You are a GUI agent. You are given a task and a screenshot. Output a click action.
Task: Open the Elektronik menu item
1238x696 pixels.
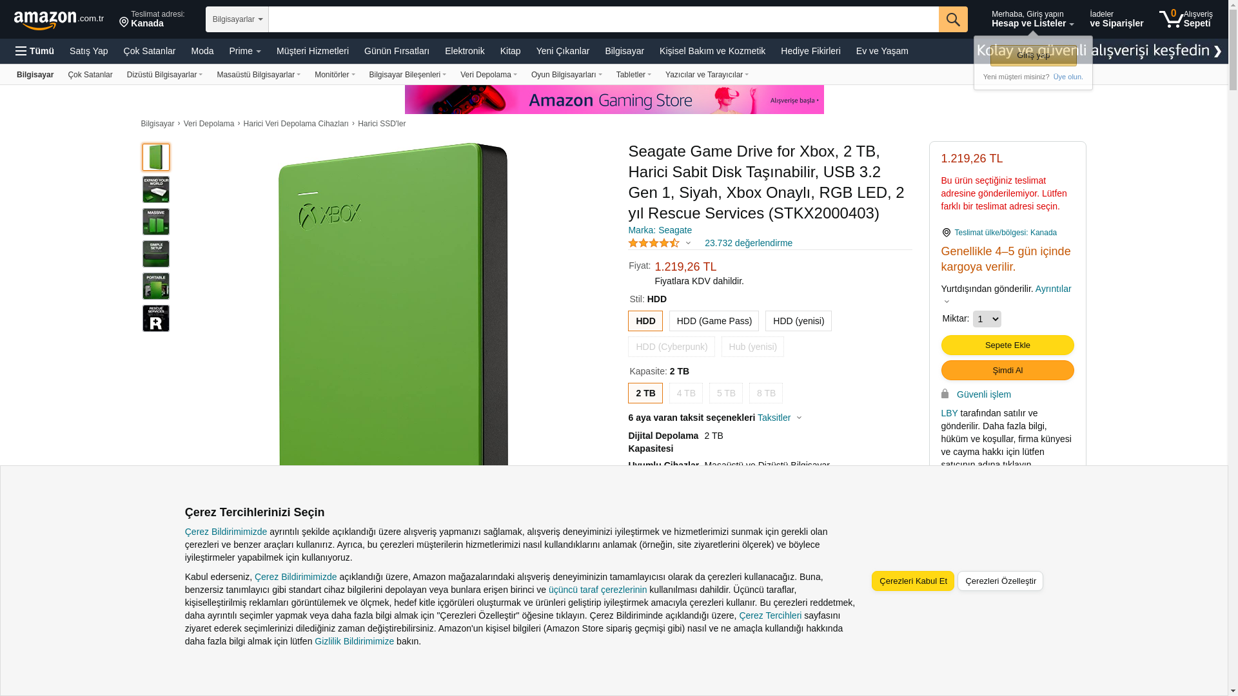464,51
